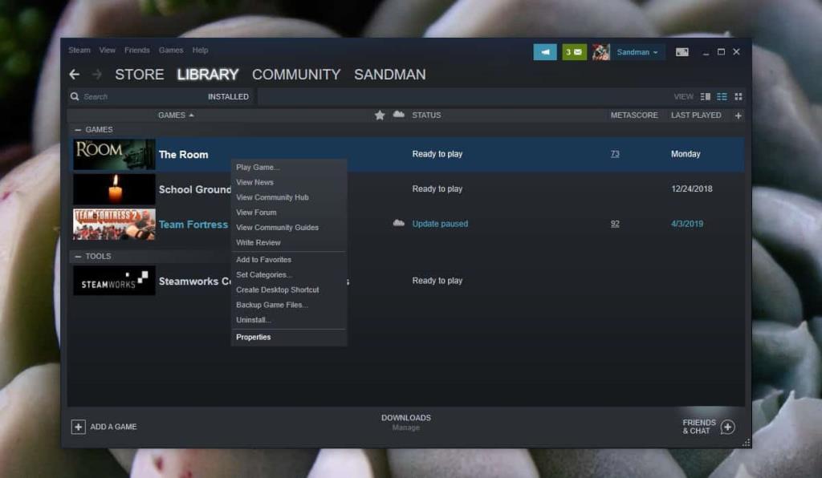822x478 pixels.
Task: Select the list view icon
Action: click(722, 96)
